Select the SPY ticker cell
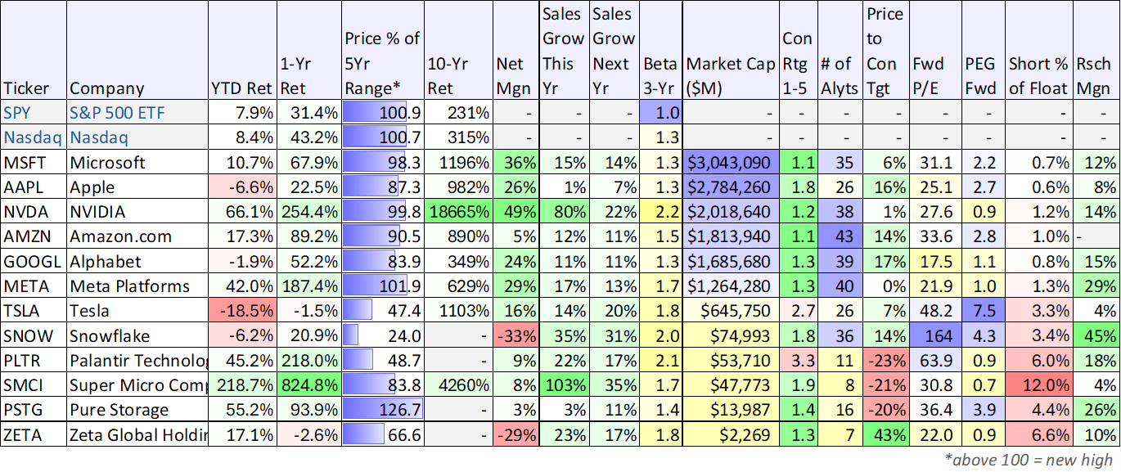The height and width of the screenshot is (472, 1121). point(34,112)
